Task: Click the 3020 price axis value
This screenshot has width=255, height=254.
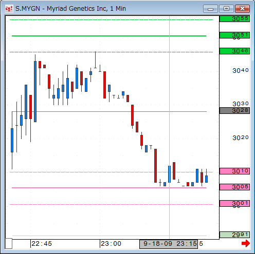Action: point(241,138)
